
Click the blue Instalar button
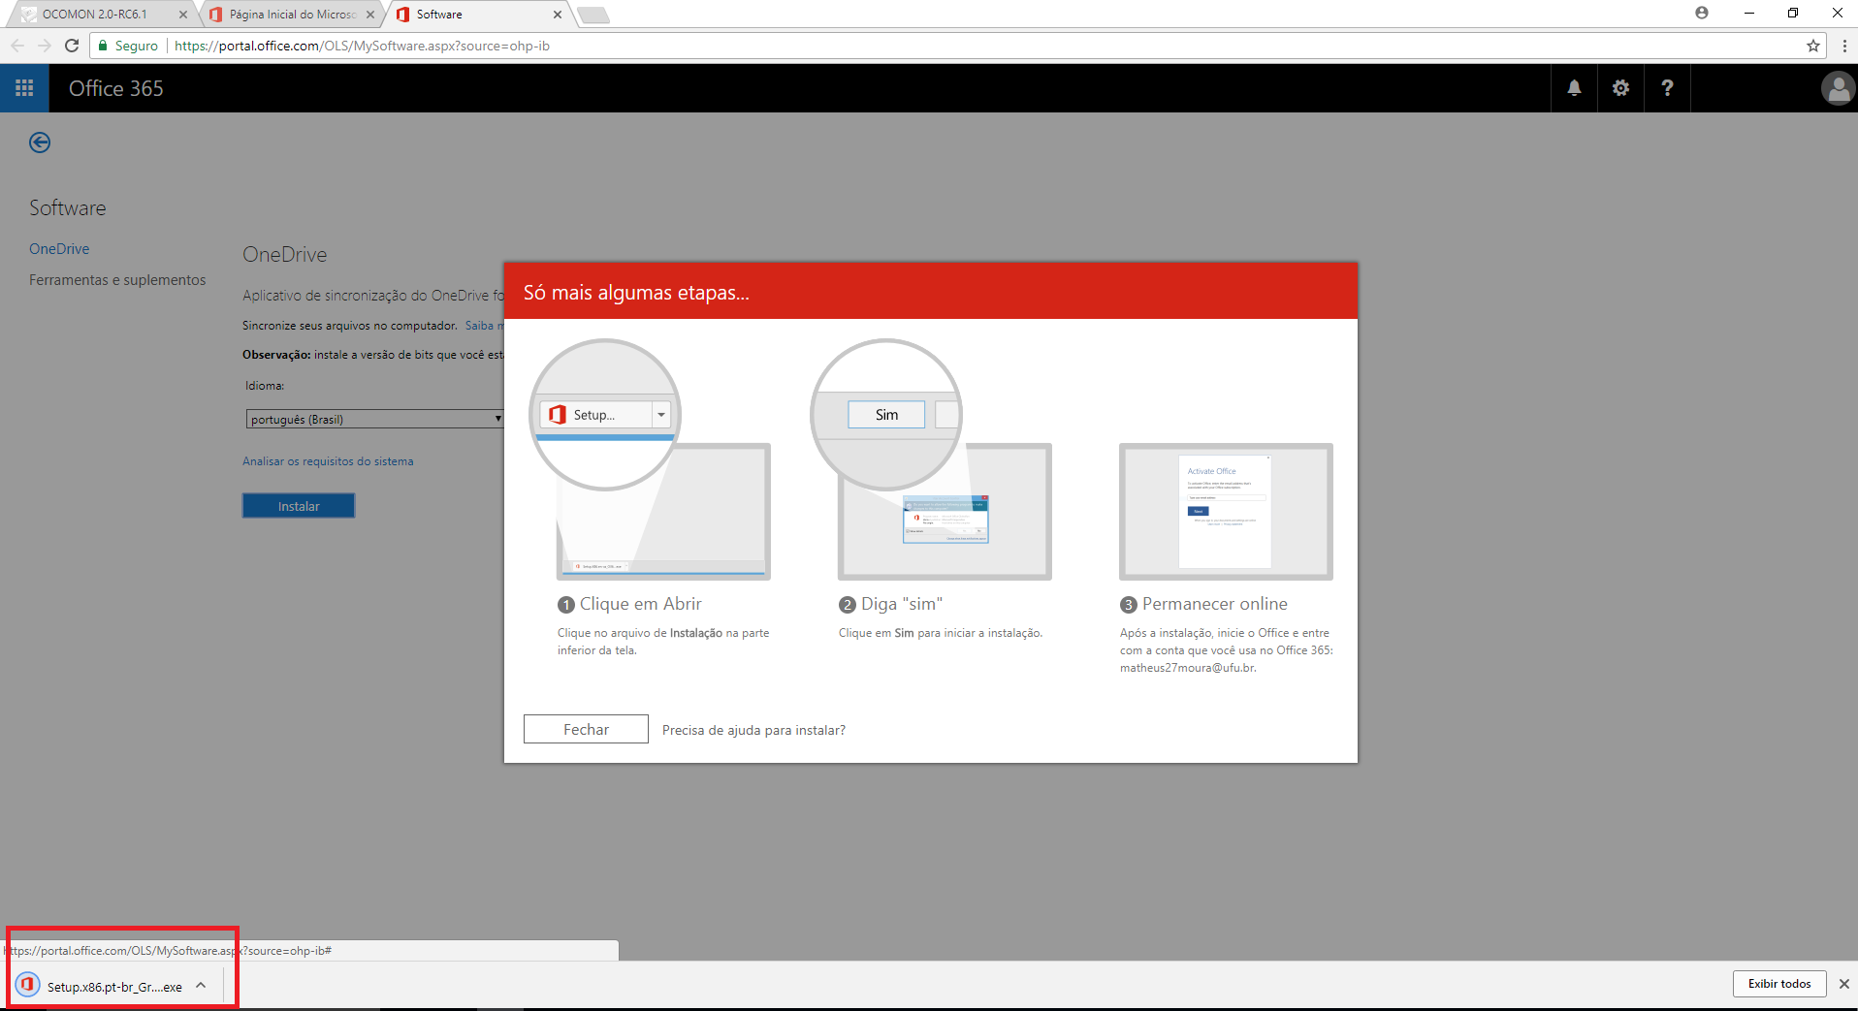299,506
